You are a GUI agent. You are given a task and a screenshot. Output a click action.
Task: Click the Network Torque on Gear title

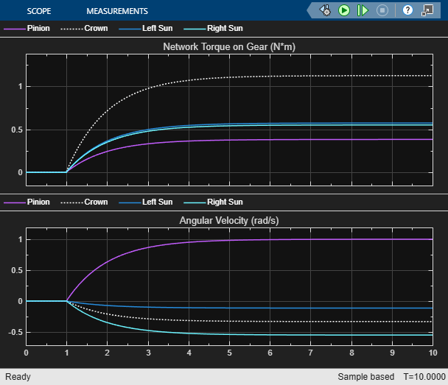click(229, 47)
